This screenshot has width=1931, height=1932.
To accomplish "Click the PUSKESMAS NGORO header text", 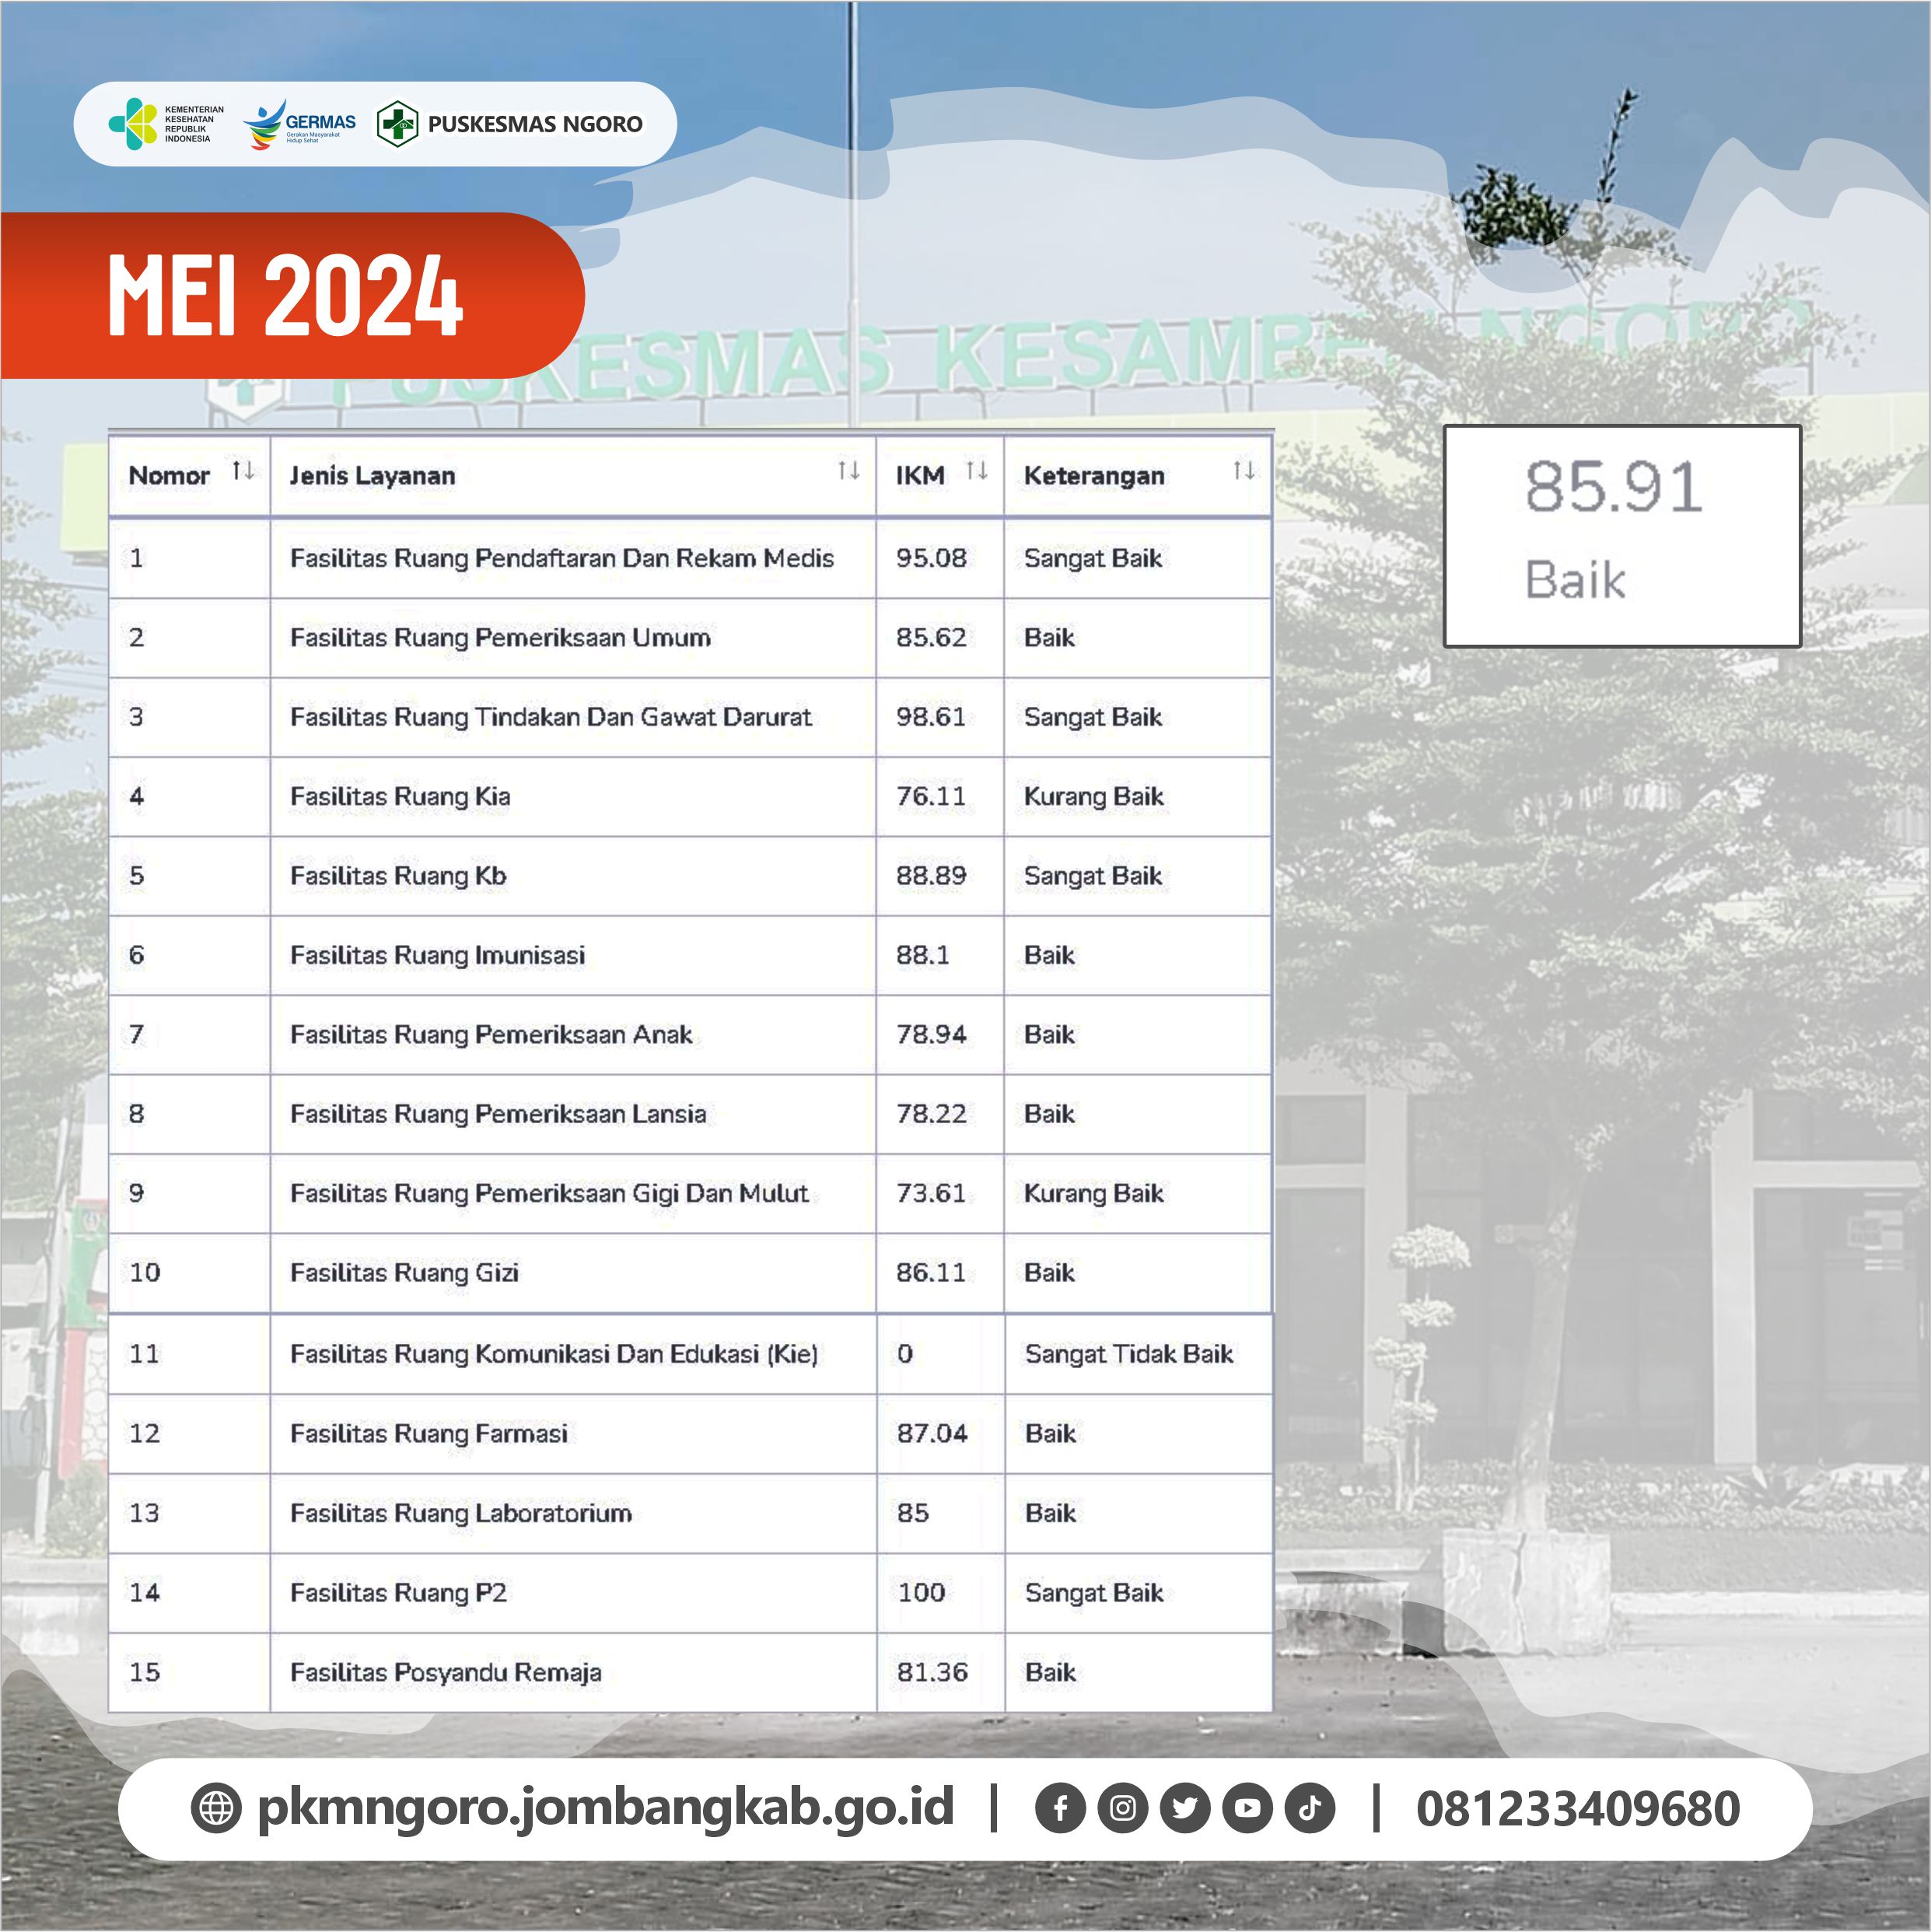I will [535, 124].
